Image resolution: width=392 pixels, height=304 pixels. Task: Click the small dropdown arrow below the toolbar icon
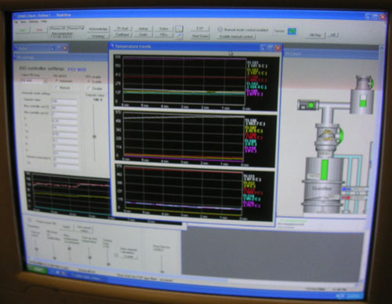point(179,35)
